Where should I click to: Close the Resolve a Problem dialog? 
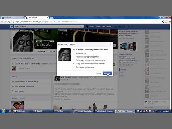click(111, 44)
